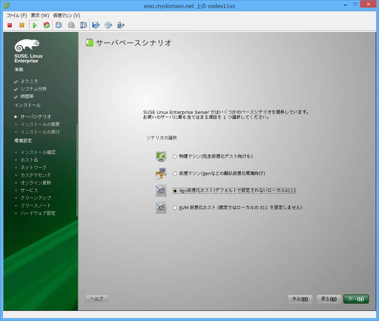Image resolution: width=379 pixels, height=321 pixels.
Task: Power on the VM with the green play icon
Action: coord(35,25)
